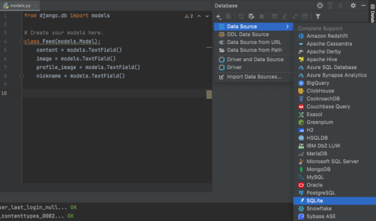Select H2 data source
Image resolution: width=376 pixels, height=221 pixels.
click(335, 130)
